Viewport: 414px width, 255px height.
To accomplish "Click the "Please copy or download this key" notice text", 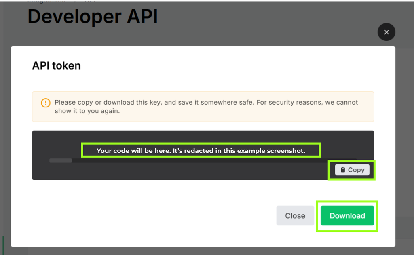I will 206,107.
